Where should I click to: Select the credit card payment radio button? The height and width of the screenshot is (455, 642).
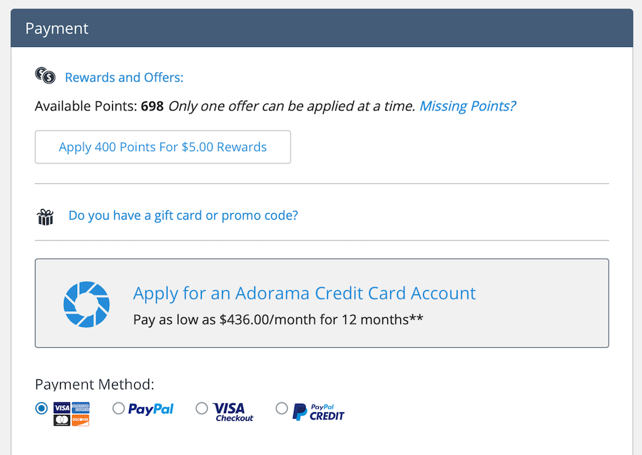click(x=41, y=408)
